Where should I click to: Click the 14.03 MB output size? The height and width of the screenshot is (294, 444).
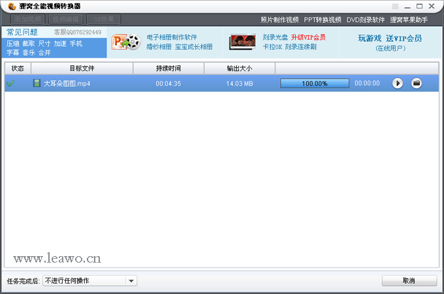point(240,84)
